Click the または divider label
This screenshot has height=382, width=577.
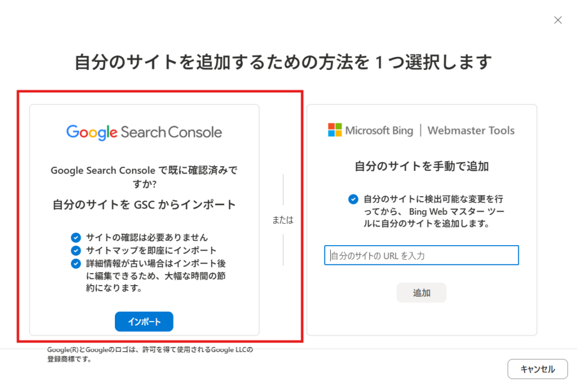(283, 220)
